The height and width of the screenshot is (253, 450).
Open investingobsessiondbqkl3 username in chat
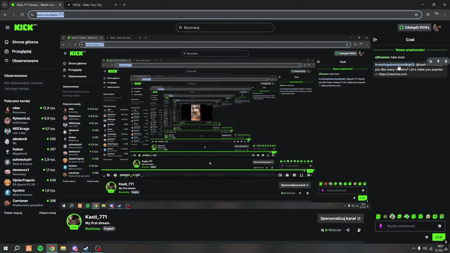tap(395, 65)
